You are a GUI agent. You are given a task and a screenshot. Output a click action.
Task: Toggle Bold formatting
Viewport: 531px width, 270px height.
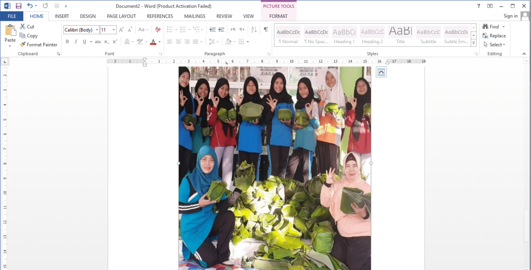67,42
